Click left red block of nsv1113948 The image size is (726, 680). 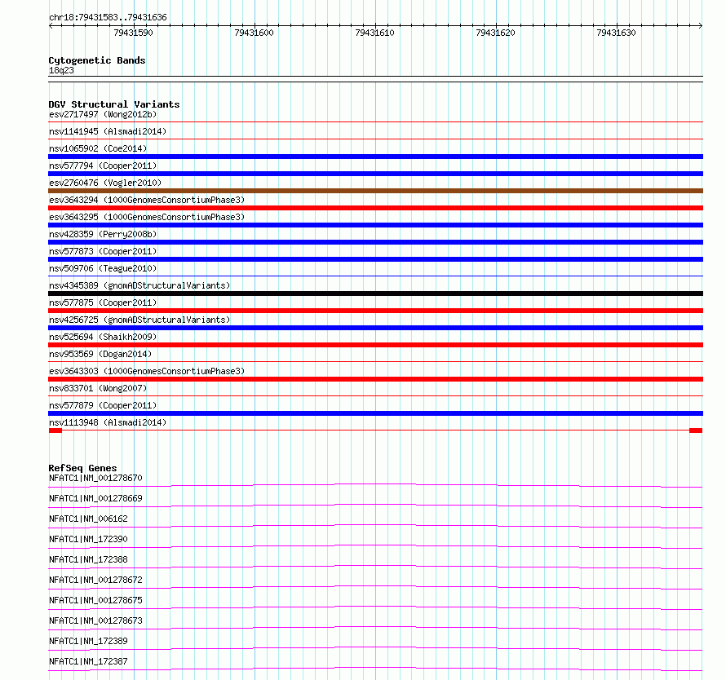[x=55, y=431]
